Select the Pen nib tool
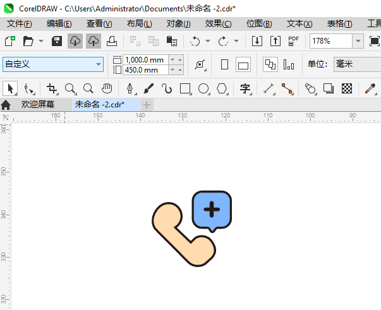The image size is (381, 310). [x=131, y=88]
